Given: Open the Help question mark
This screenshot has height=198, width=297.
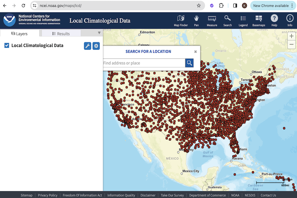Looking at the screenshot, I should [274, 21].
